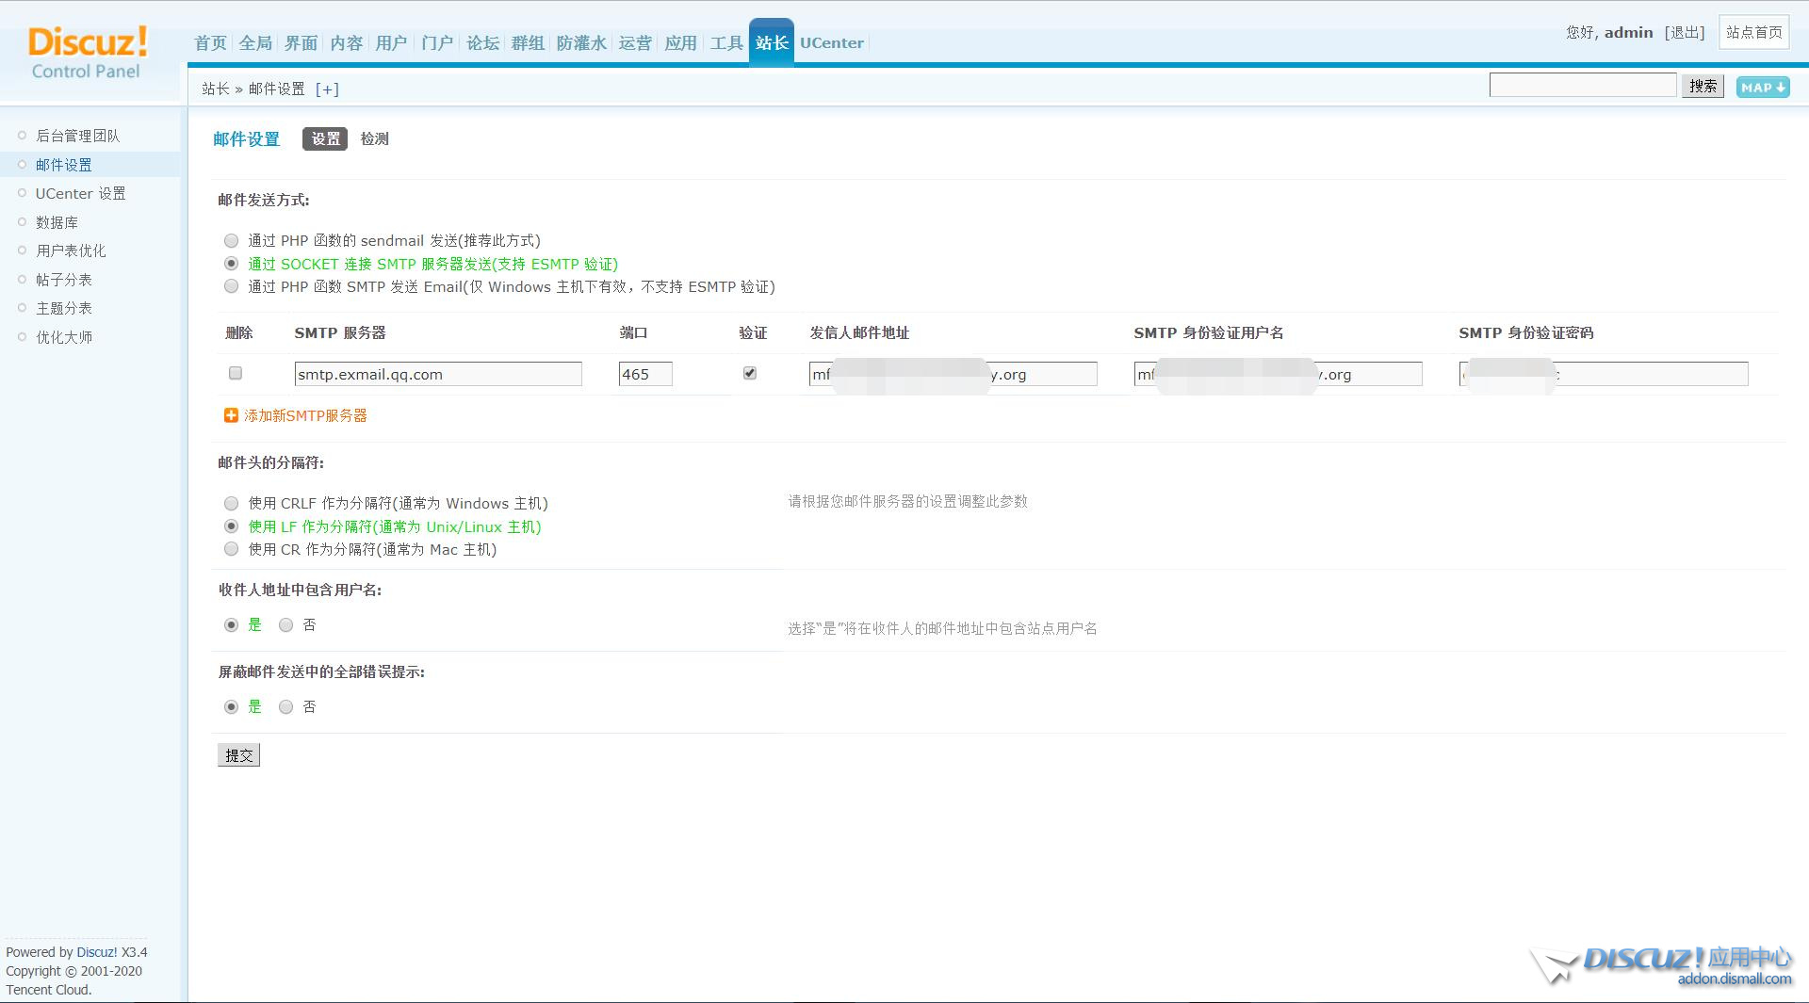Open 数据库 in the left sidebar
Screen dimensions: 1809x1003
pos(57,222)
